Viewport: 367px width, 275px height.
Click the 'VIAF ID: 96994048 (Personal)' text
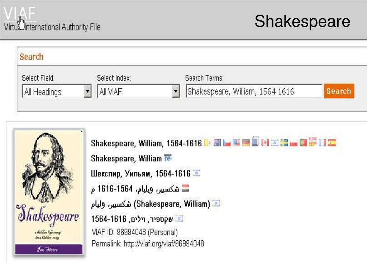coord(135,232)
